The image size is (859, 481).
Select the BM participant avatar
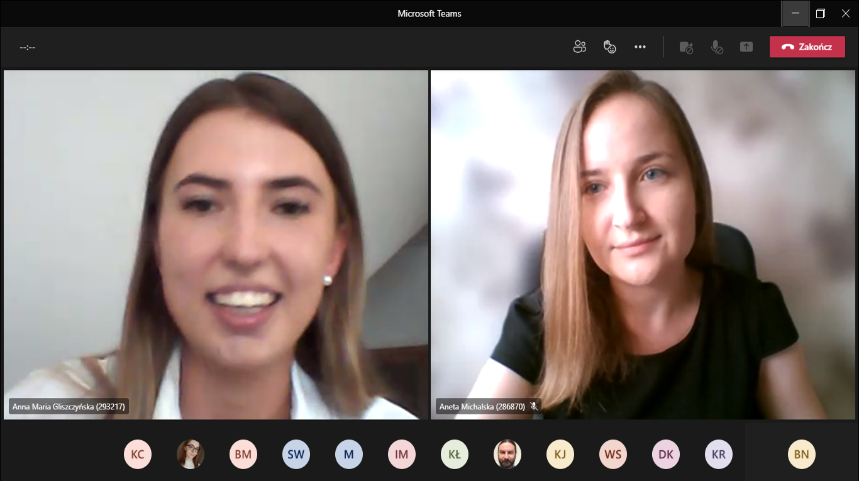point(243,454)
